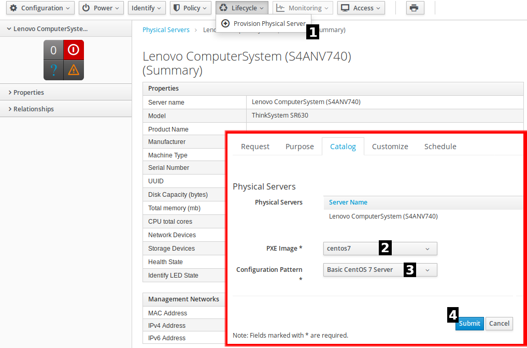This screenshot has height=348, width=527.
Task: Open the Identify dropdown menu
Action: coord(147,8)
